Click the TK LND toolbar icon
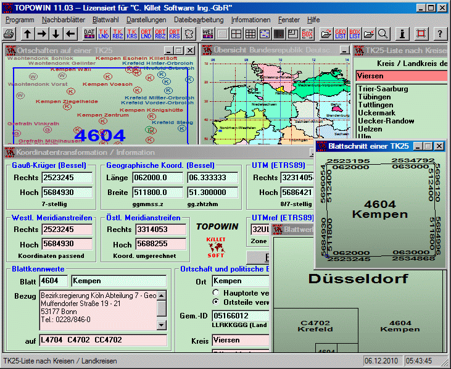Screen dimensions: 451x369 (x=104, y=34)
